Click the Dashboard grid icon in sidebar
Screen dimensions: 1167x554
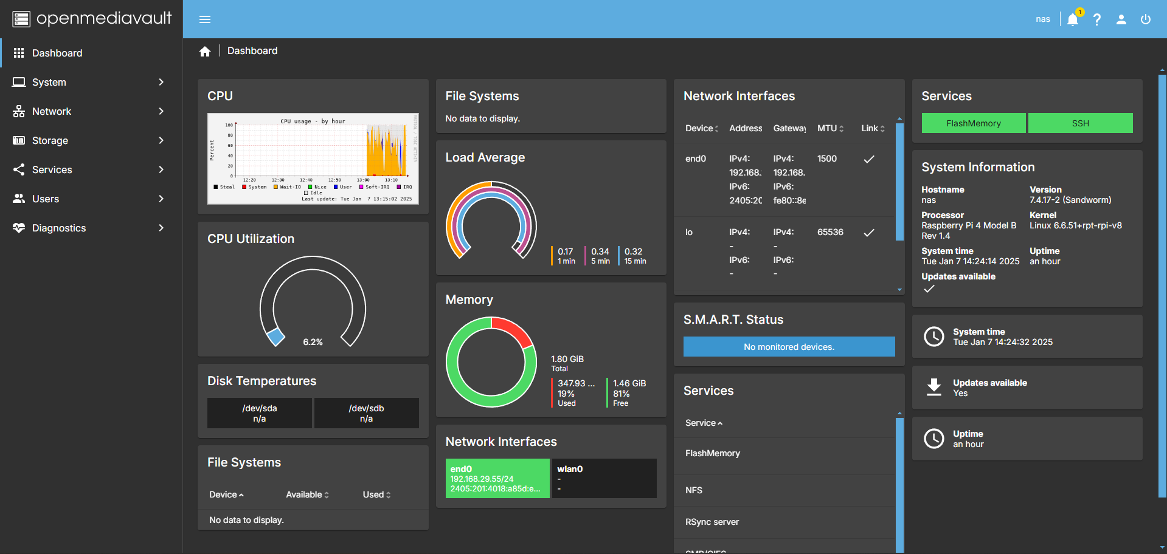click(19, 53)
